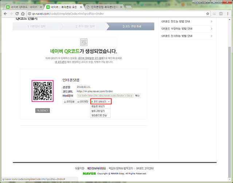Screen dimensions: 233x183
Task: Open 책임의 한계와 법적고지 footer link
Action: 121,168
